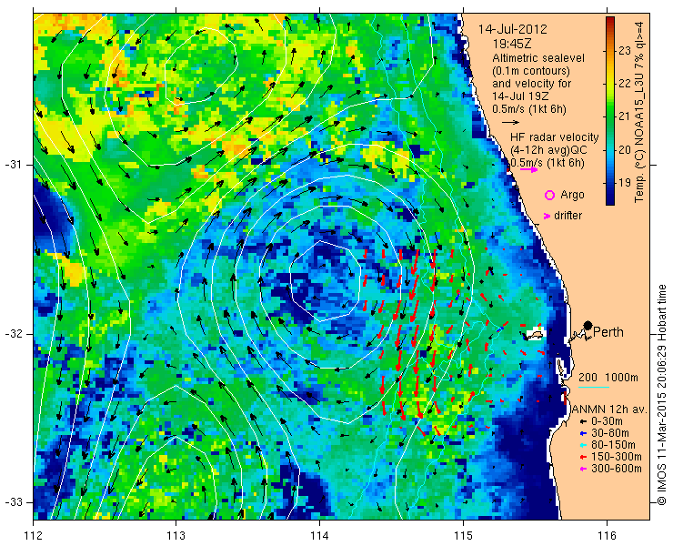Click the 20 label on temperature scale

pyautogui.click(x=625, y=149)
